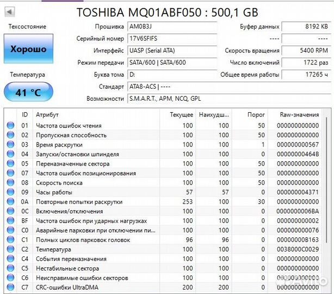Select status icon for 0C Включения/отключения
Image resolution: width=334 pixels, height=294 pixels.
coord(10,211)
